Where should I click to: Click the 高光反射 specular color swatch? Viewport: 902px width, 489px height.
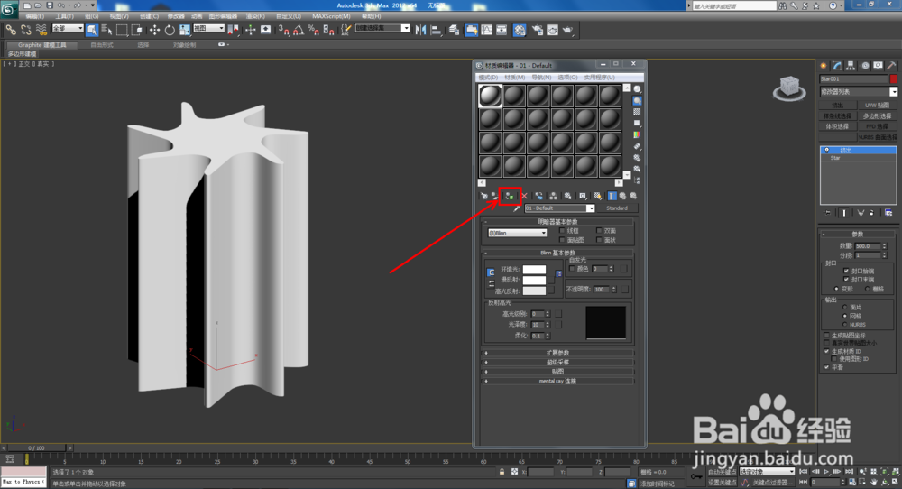click(x=534, y=291)
